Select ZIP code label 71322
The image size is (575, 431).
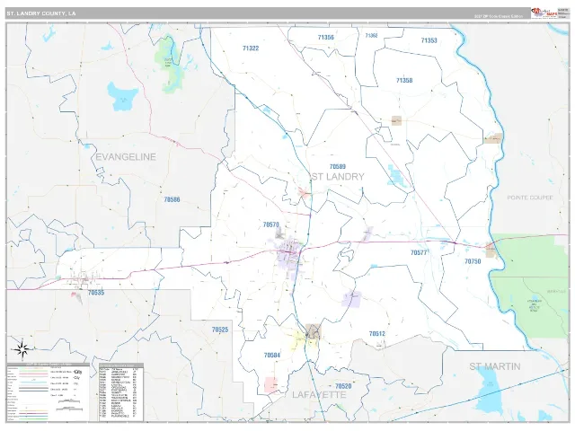[251, 48]
